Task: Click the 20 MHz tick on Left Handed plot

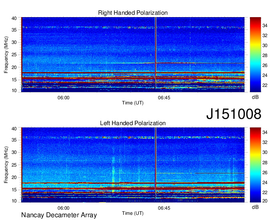Action: click(14, 177)
